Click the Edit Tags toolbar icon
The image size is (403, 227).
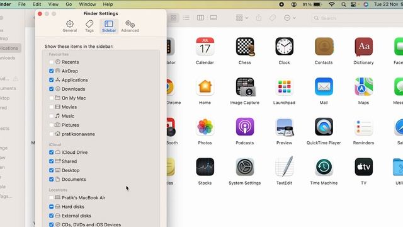point(273,18)
